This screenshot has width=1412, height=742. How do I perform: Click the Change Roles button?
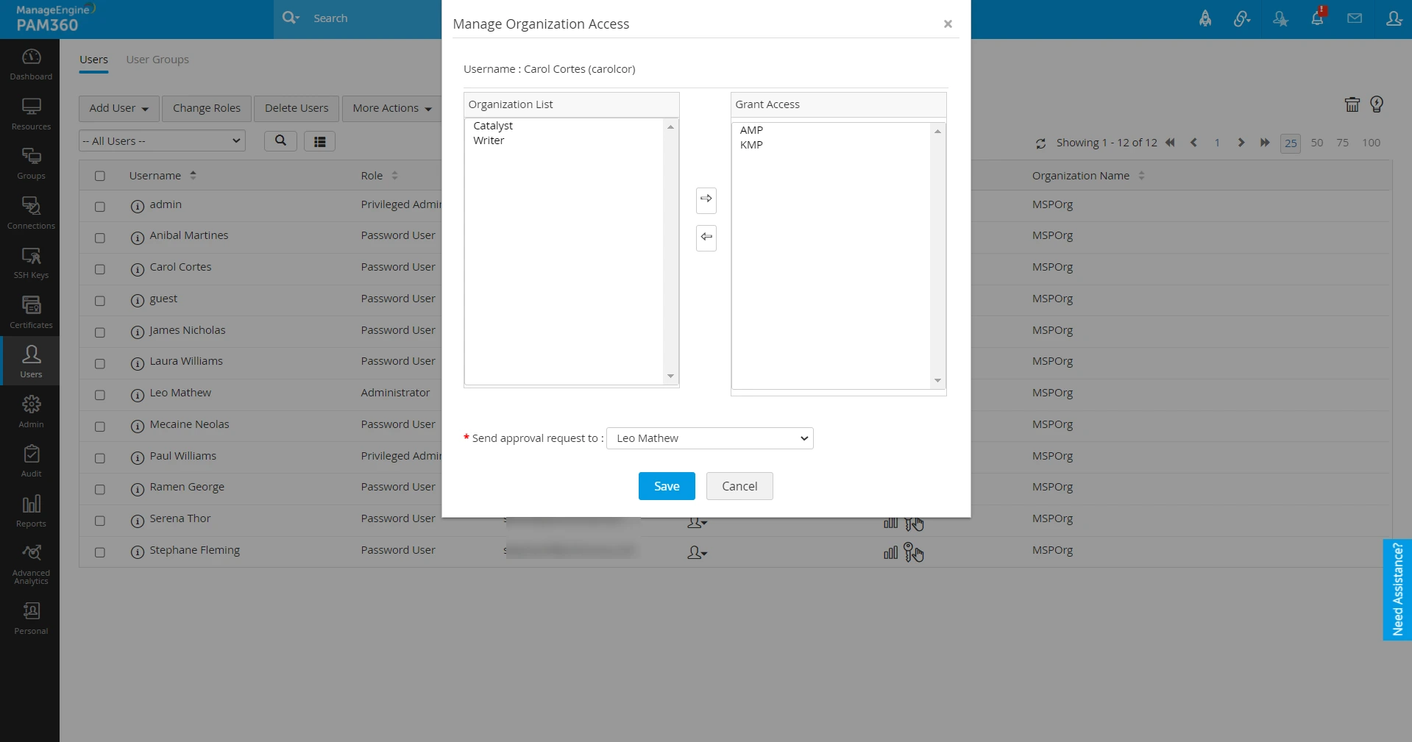[x=206, y=108]
